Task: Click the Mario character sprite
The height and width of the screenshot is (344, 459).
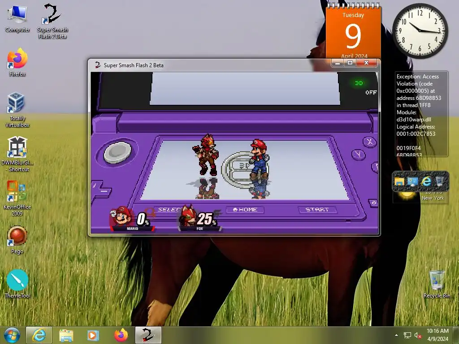Action: point(259,159)
